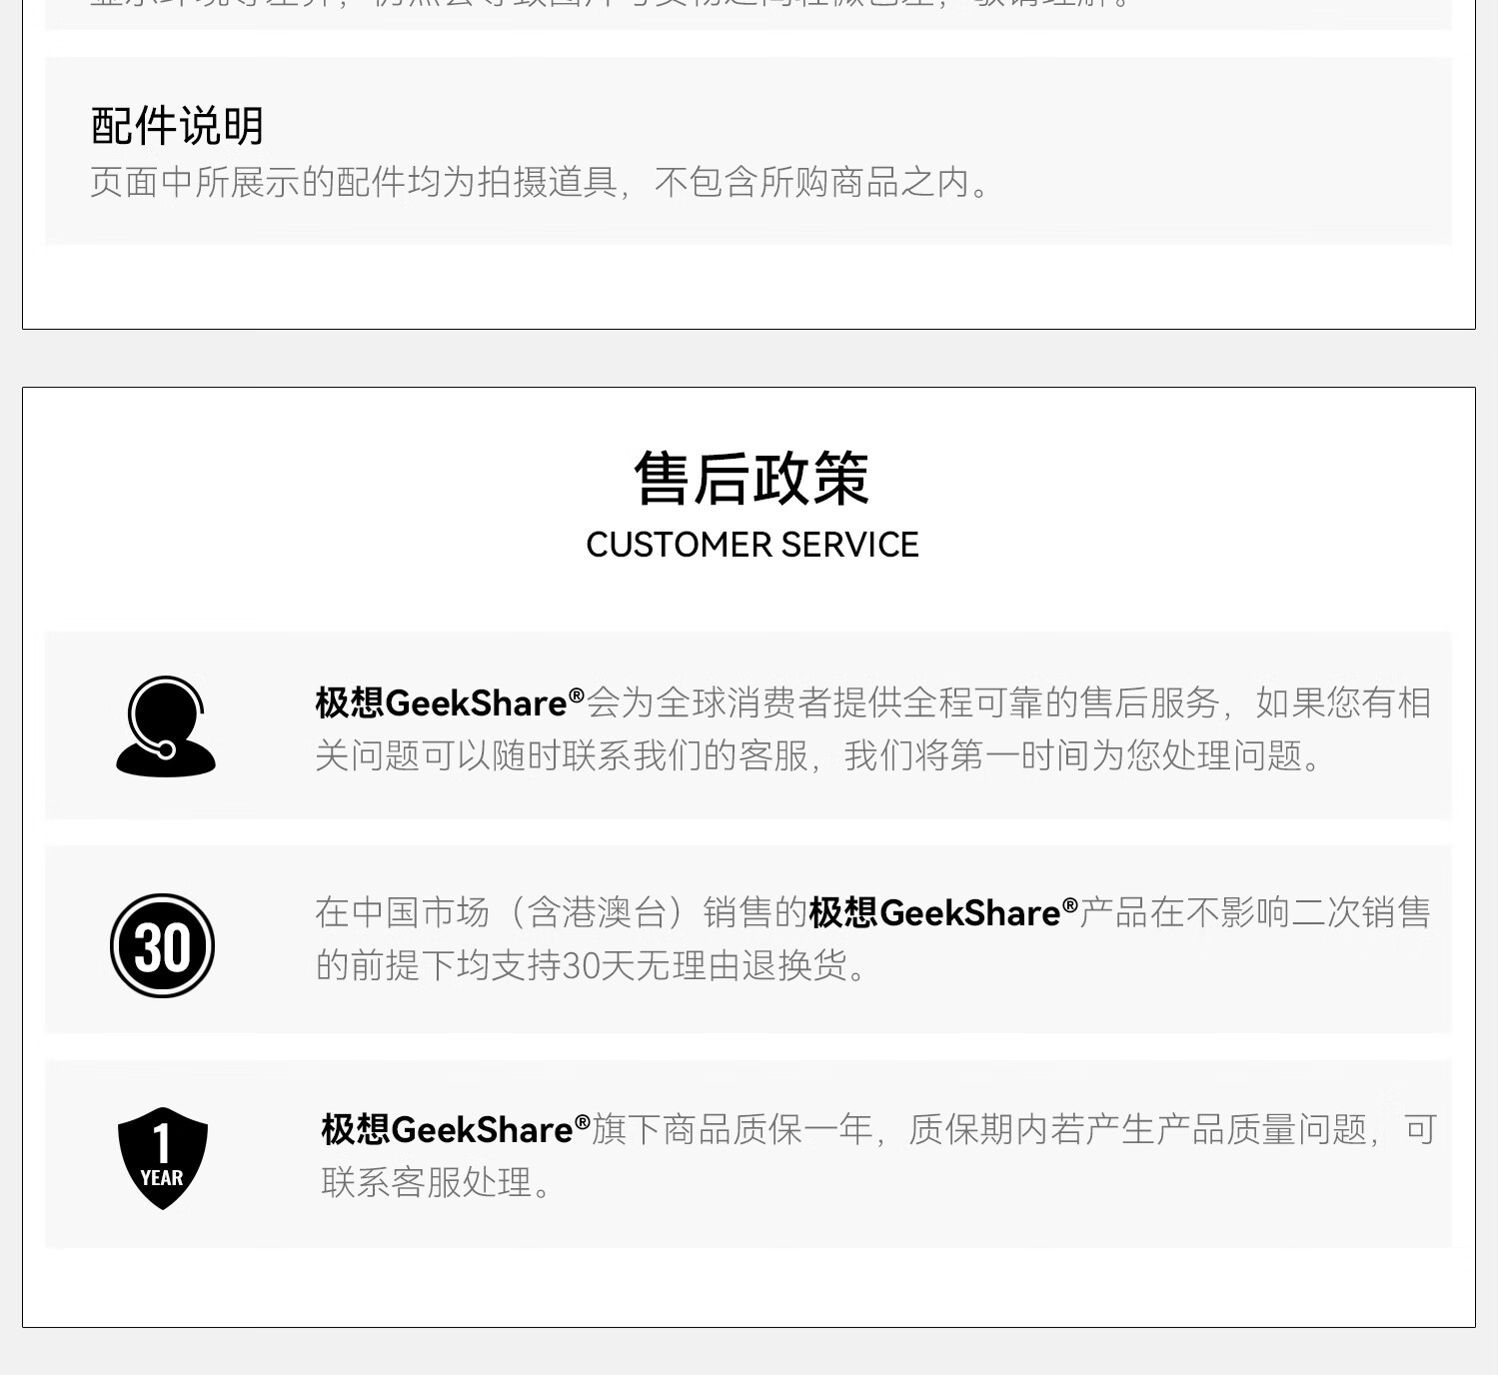Click the 1 YEAR warranty shield icon
The width and height of the screenshot is (1499, 1375).
click(x=162, y=1158)
